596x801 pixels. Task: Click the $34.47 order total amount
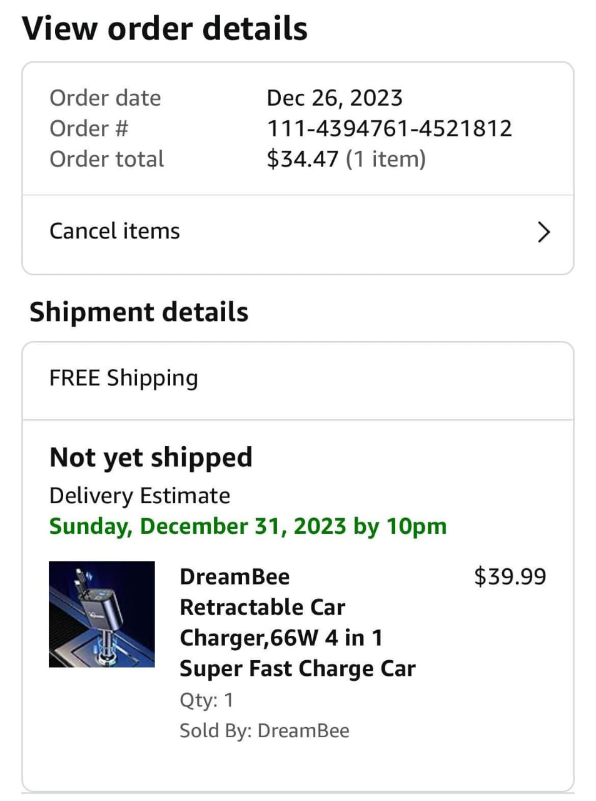[x=303, y=159]
